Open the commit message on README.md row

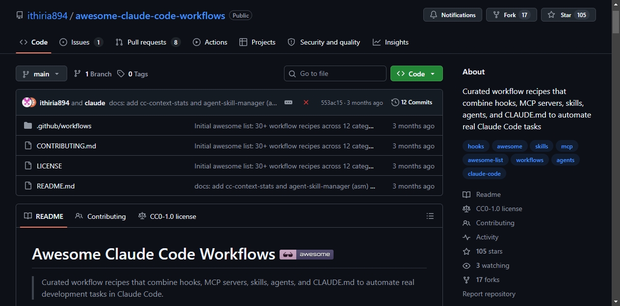point(285,186)
